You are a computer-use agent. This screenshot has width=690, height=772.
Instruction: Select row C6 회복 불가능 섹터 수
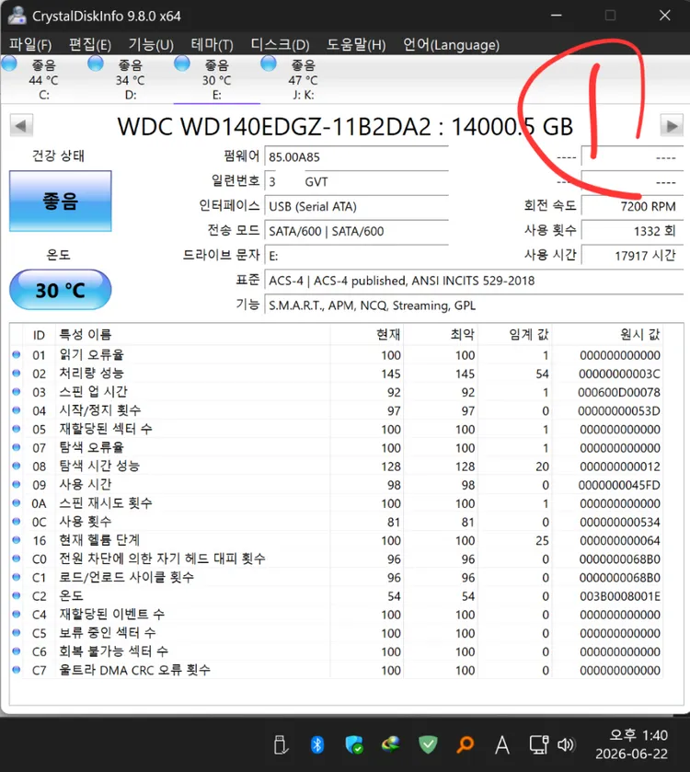337,651
